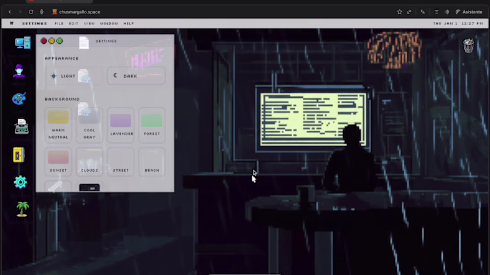Open the yellow cassette player icon
The height and width of the screenshot is (275, 490).
point(19,155)
